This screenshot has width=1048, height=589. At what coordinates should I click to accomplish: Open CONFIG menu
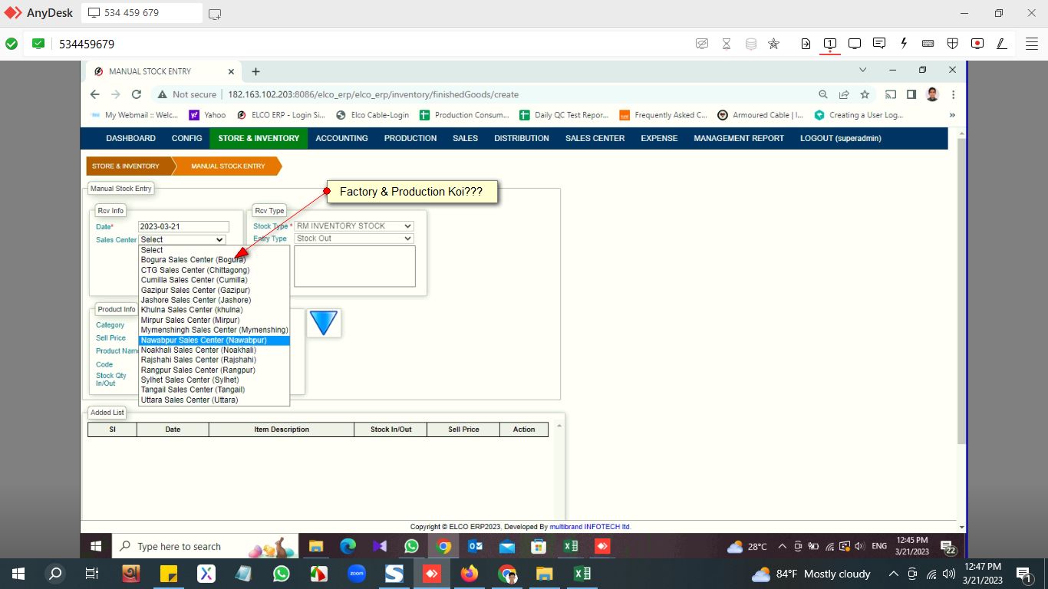186,138
